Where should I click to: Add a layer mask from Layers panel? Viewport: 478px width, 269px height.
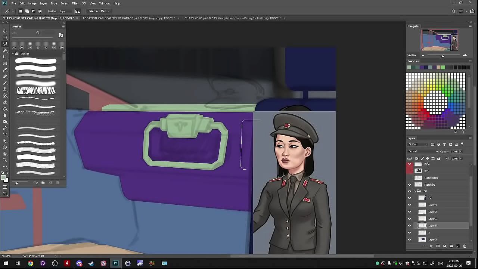click(438, 246)
